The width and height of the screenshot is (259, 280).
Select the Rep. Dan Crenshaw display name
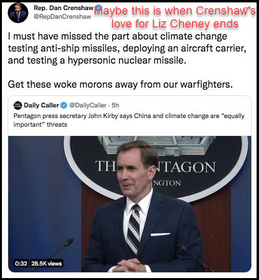[x=64, y=8]
